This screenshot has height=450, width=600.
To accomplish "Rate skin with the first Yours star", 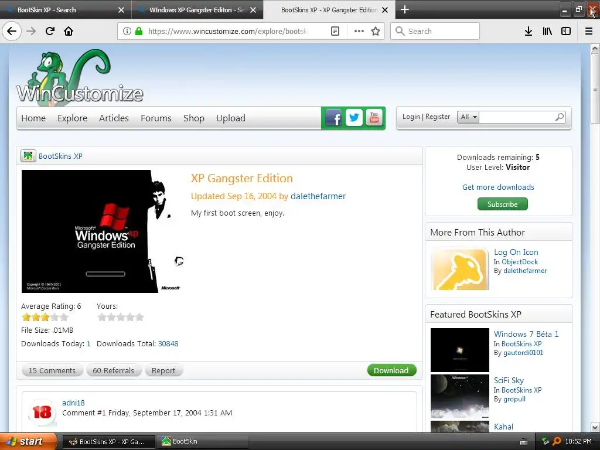I will (102, 317).
